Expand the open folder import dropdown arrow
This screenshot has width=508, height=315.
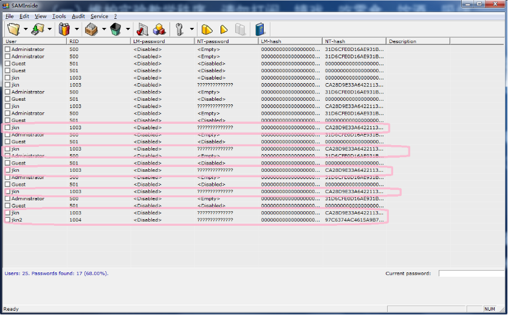[x=26, y=30]
